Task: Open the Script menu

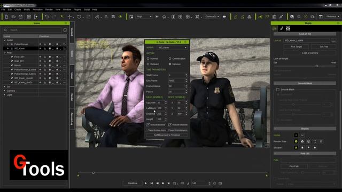Action: [x=87, y=10]
